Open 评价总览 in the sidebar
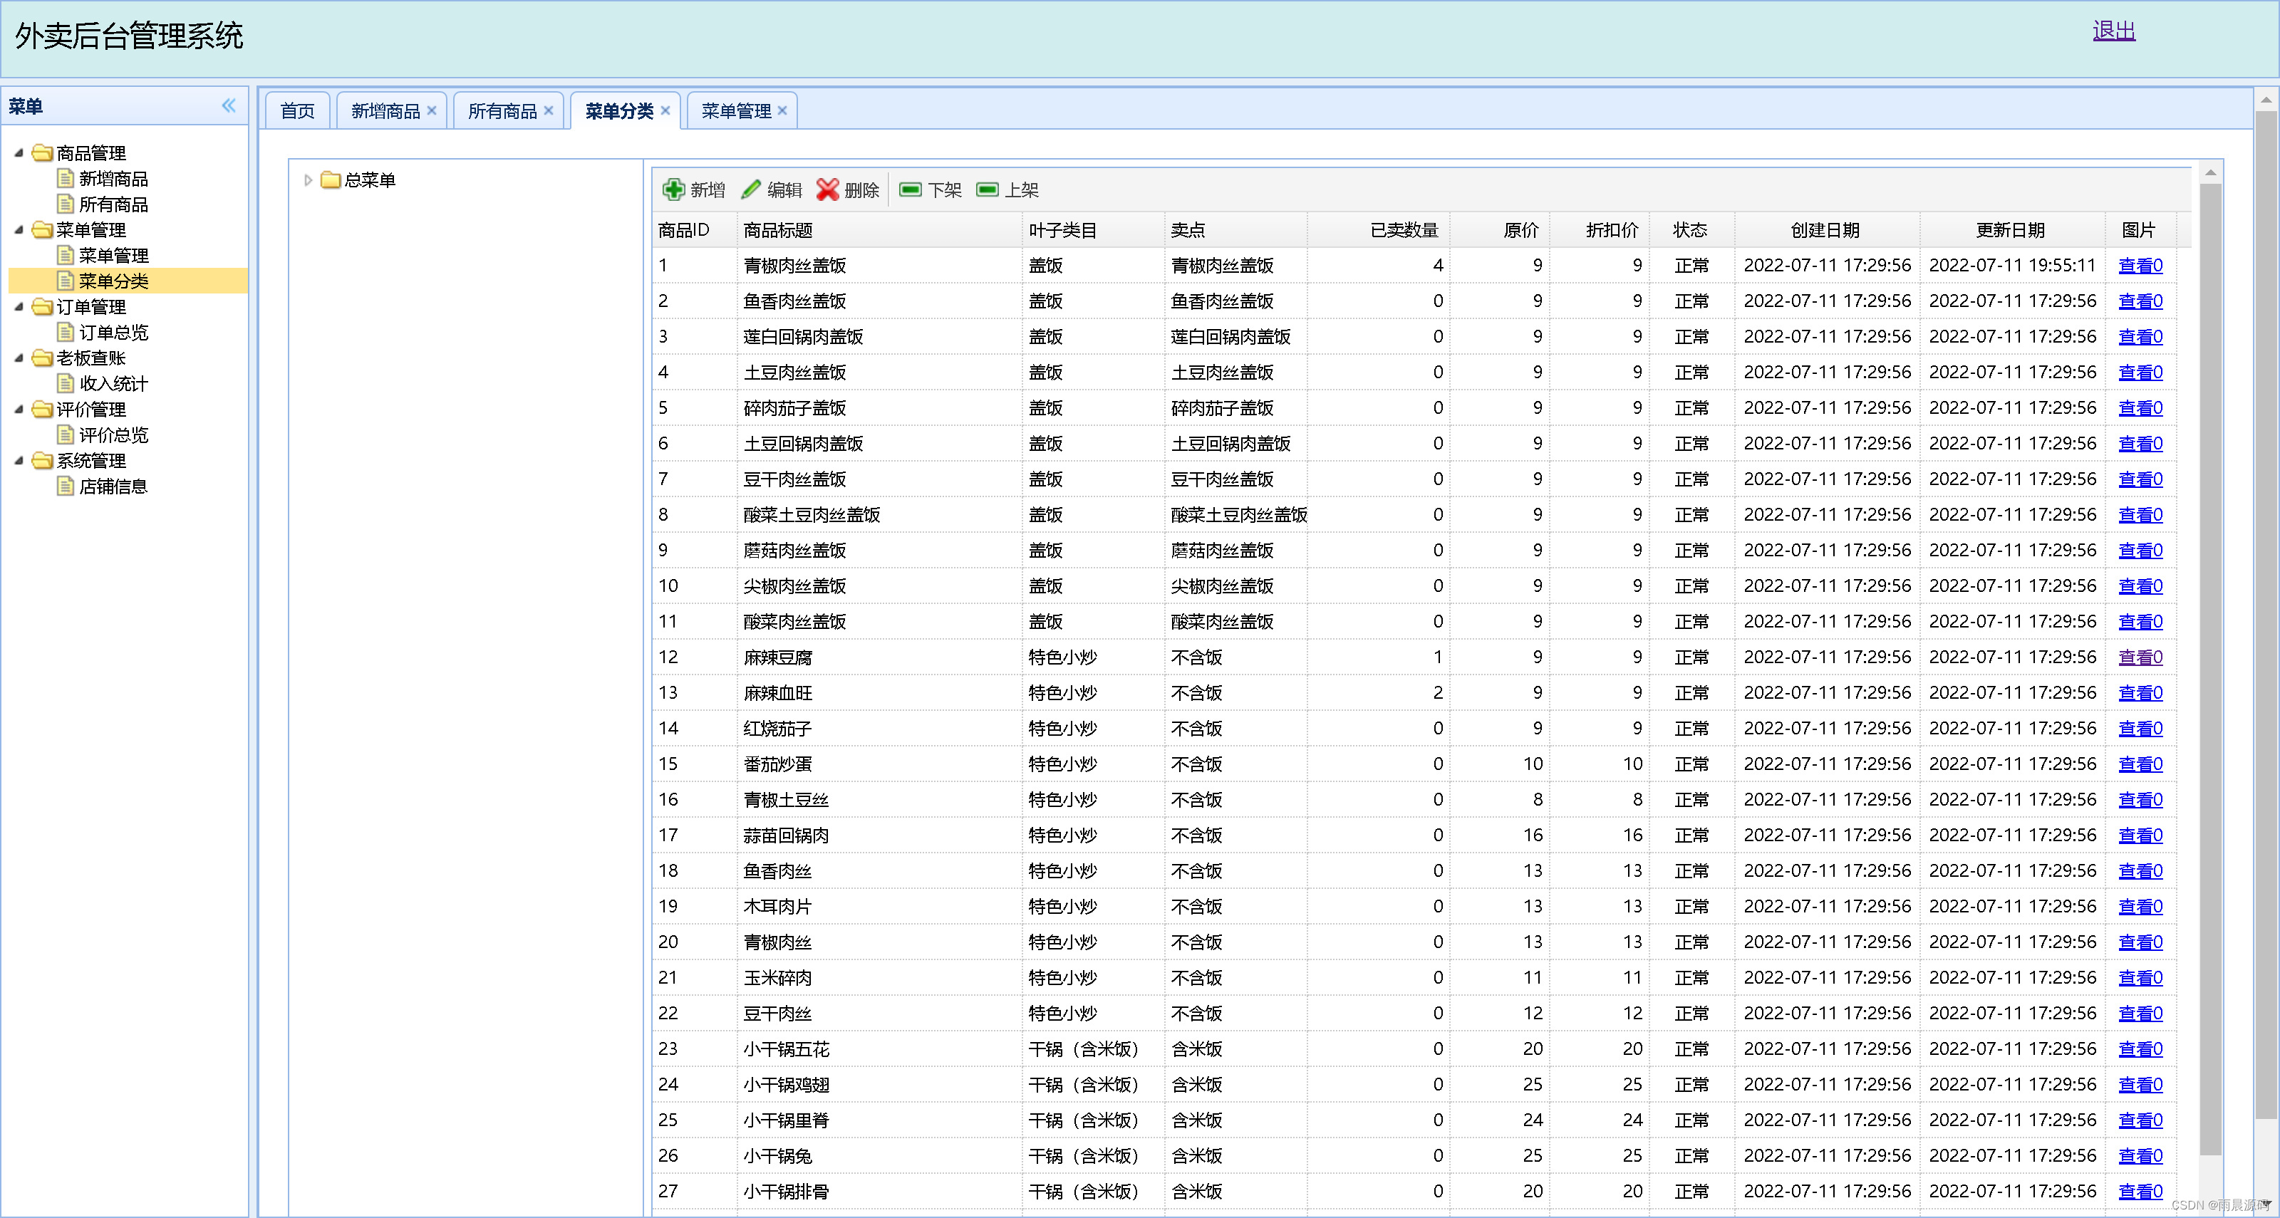Image resolution: width=2280 pixels, height=1218 pixels. (x=113, y=435)
